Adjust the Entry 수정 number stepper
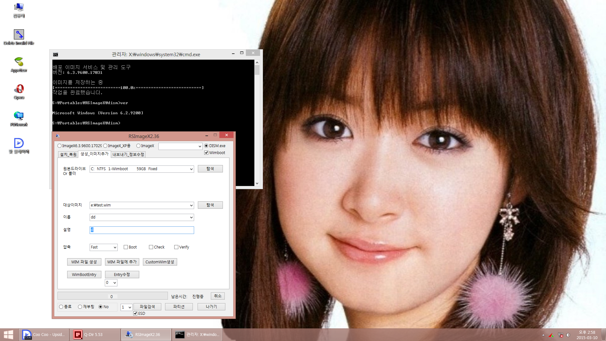The width and height of the screenshot is (606, 341). (x=110, y=282)
